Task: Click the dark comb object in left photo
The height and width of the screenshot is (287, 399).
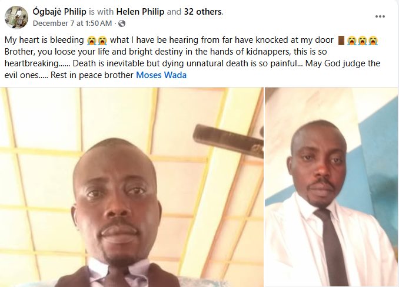Action: [x=228, y=141]
